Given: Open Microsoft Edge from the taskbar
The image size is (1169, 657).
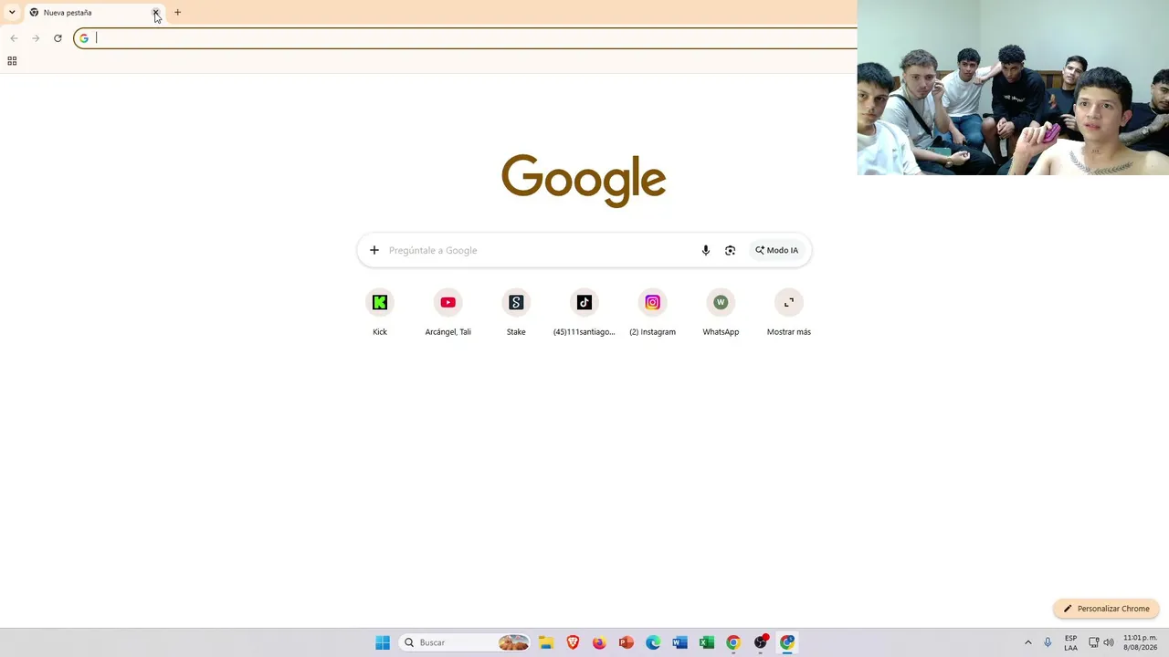Looking at the screenshot, I should [x=653, y=642].
